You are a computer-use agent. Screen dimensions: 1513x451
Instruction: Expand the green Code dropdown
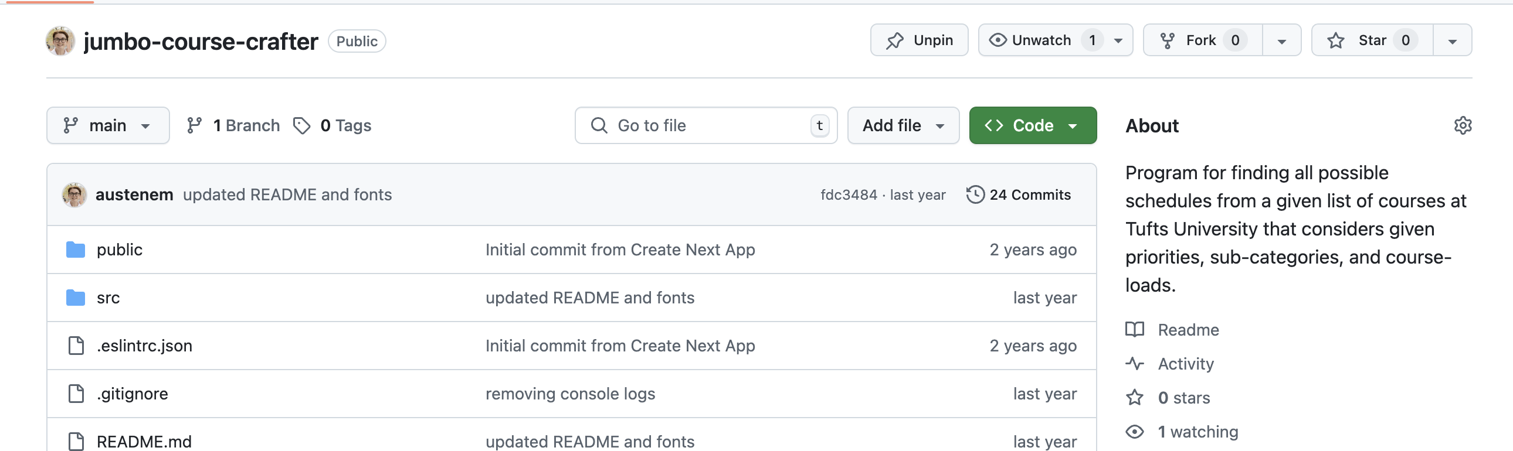point(1033,125)
